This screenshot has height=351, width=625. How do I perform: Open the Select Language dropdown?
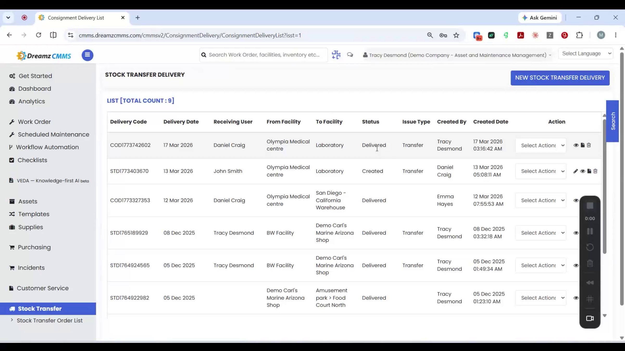(x=586, y=54)
